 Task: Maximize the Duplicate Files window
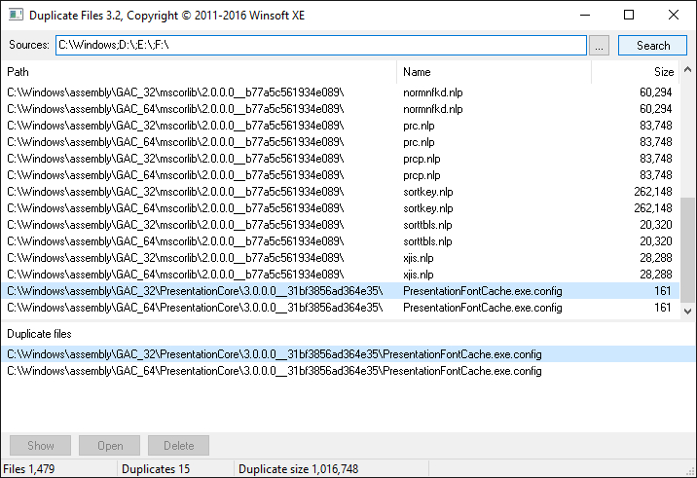[629, 15]
